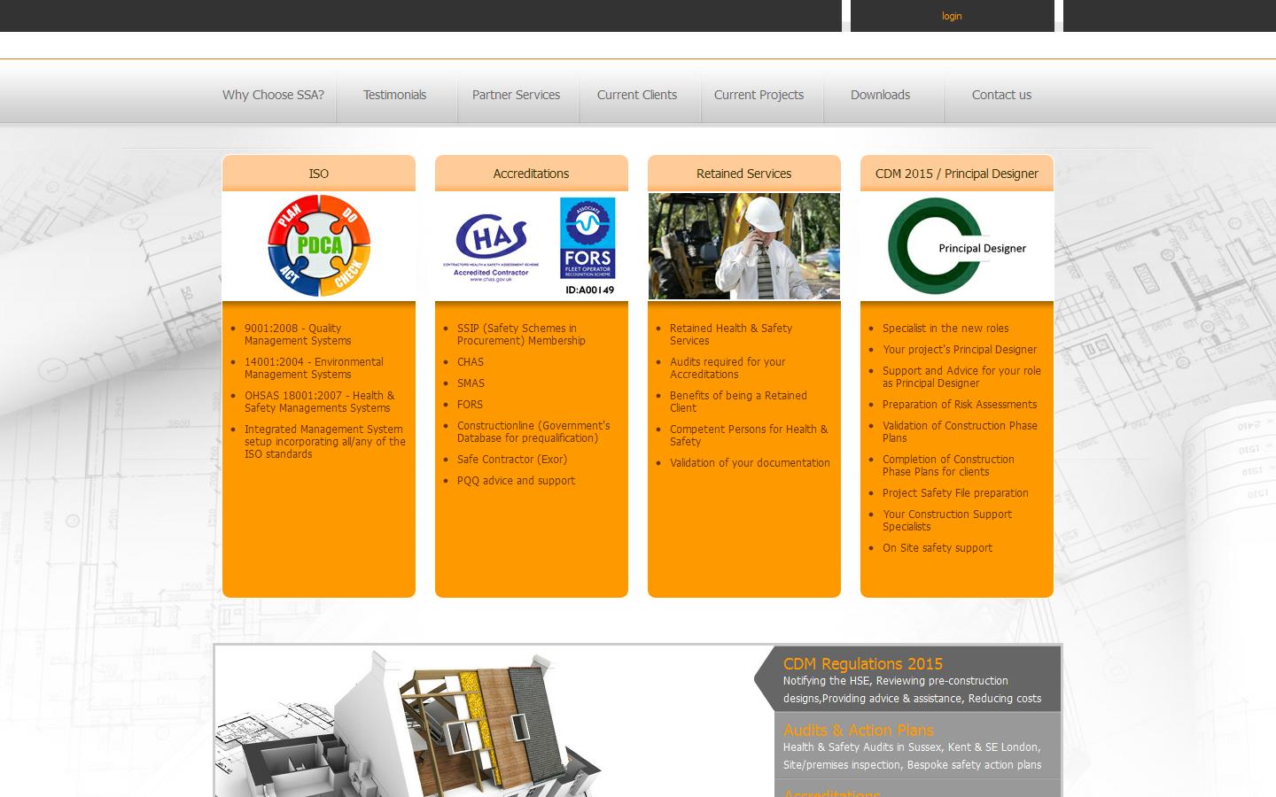Navigate to Contact us
The height and width of the screenshot is (797, 1276).
click(1001, 95)
